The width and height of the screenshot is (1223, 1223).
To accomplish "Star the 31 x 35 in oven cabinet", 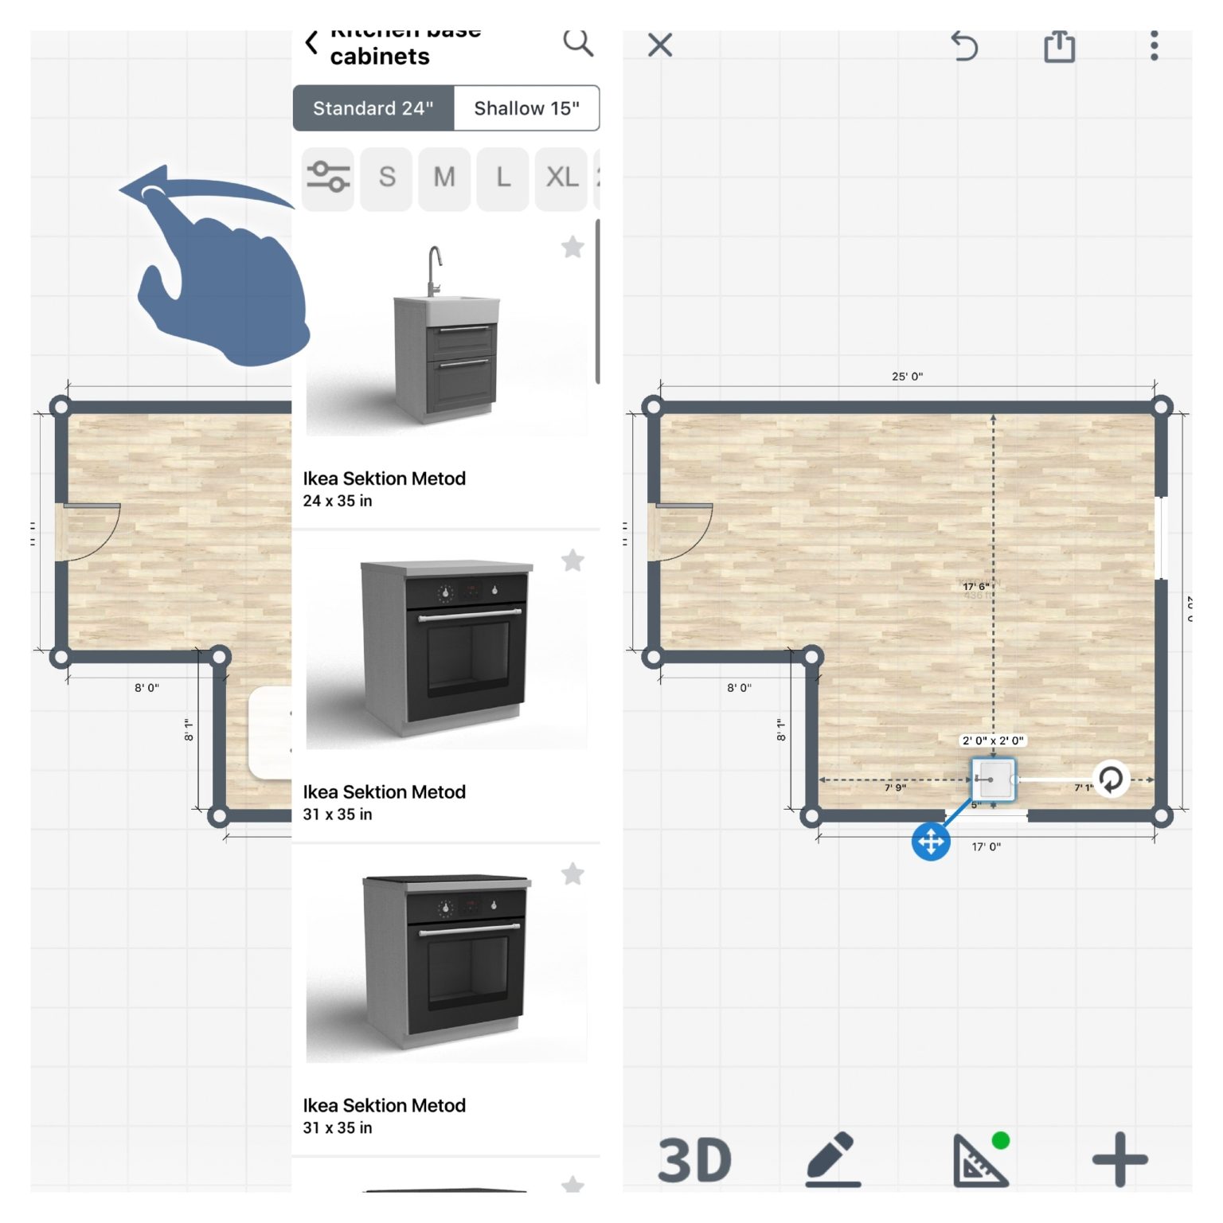I will click(x=572, y=562).
